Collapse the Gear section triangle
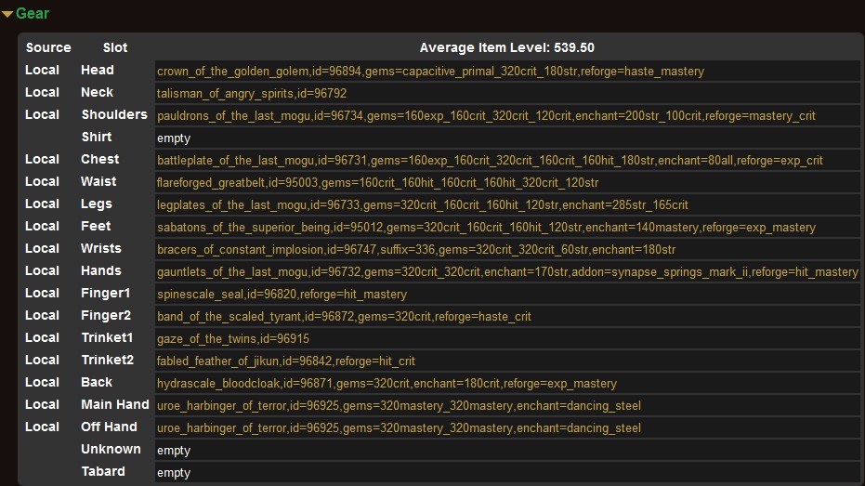The height and width of the screenshot is (486, 865). (x=7, y=14)
